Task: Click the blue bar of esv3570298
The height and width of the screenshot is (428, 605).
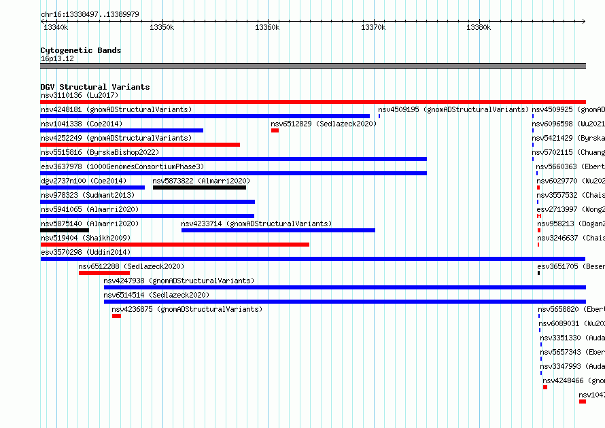Action: click(313, 259)
